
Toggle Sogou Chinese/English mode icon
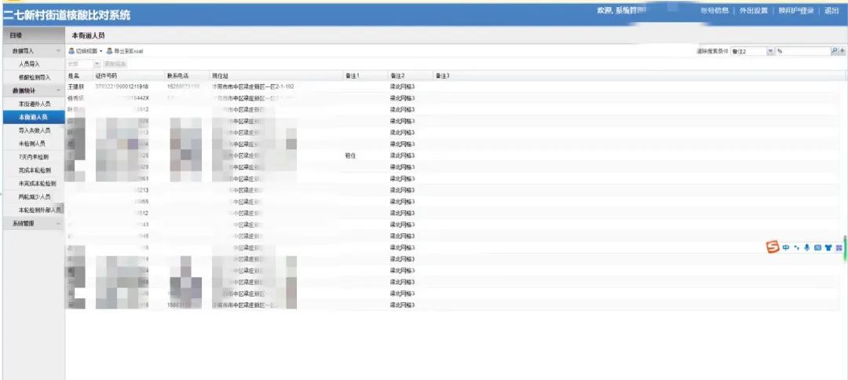[x=786, y=247]
